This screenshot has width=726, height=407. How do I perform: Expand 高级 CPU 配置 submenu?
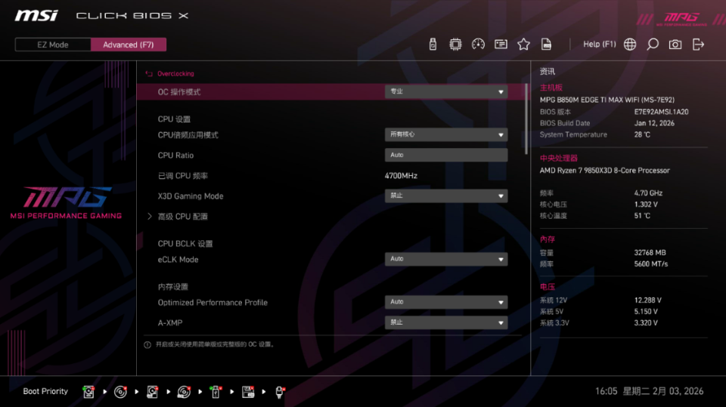(182, 217)
